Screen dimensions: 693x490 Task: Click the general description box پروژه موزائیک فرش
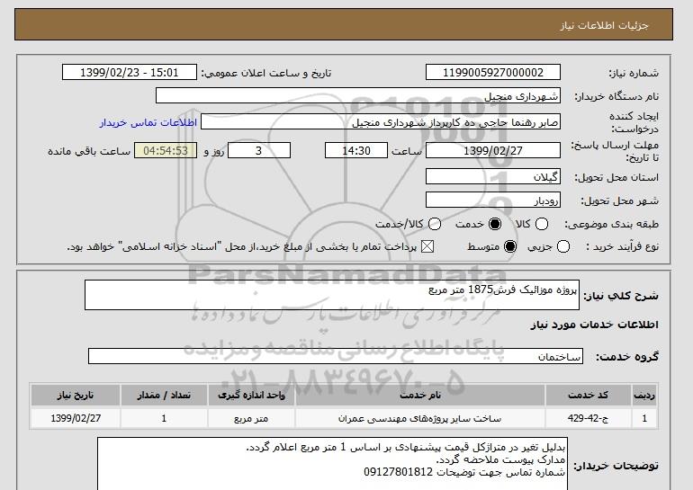(332, 295)
